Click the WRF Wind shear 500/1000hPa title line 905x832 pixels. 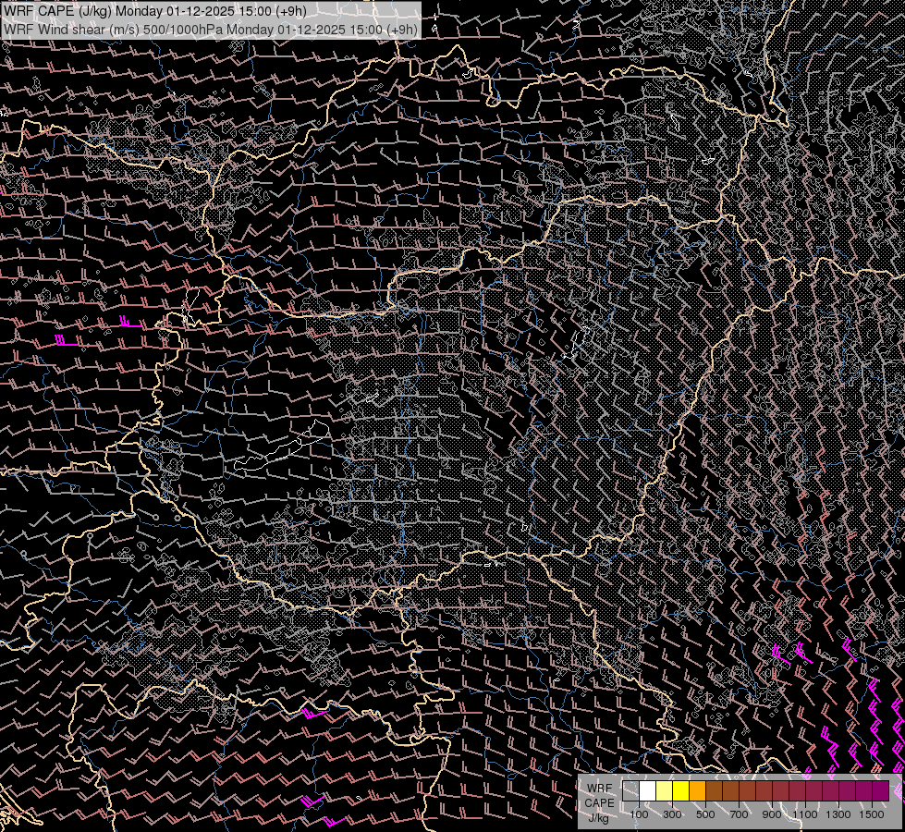click(x=211, y=29)
